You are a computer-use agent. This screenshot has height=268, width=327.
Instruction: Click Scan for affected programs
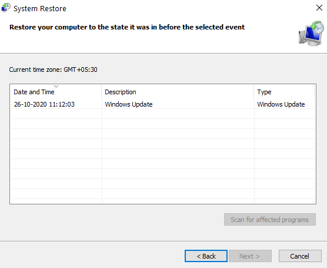tap(269, 220)
